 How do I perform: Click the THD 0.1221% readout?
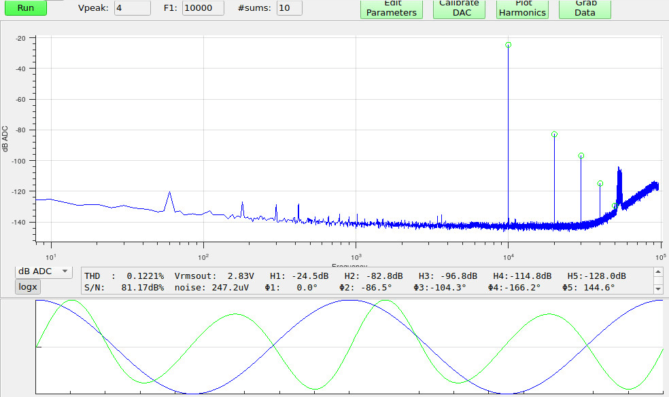(x=124, y=276)
